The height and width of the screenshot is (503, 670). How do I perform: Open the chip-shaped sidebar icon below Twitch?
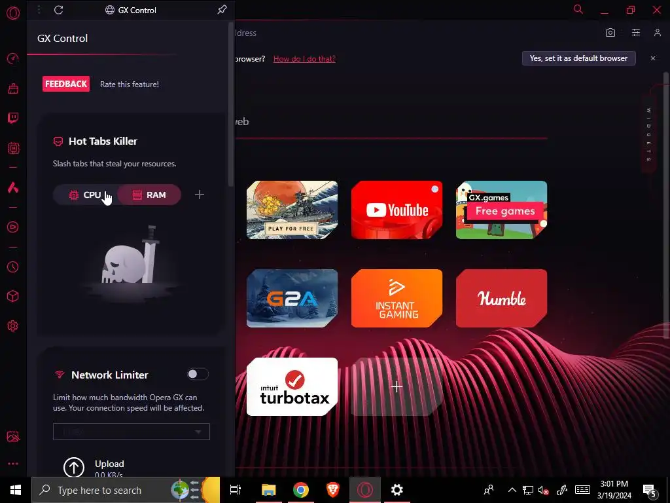click(13, 149)
